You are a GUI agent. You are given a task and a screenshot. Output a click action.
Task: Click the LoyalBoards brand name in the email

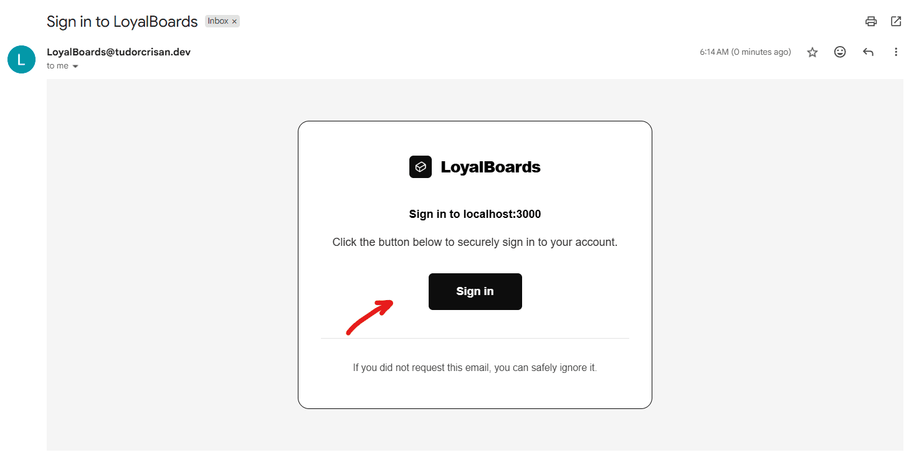coord(490,167)
